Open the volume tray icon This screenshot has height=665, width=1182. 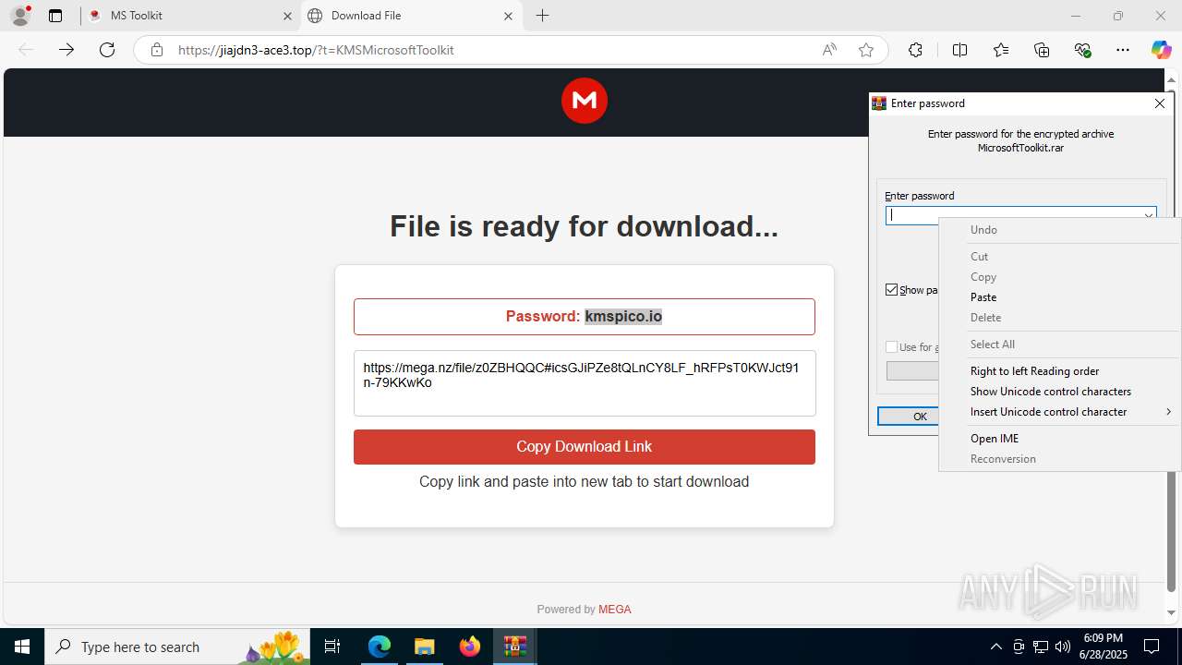[x=1063, y=647]
